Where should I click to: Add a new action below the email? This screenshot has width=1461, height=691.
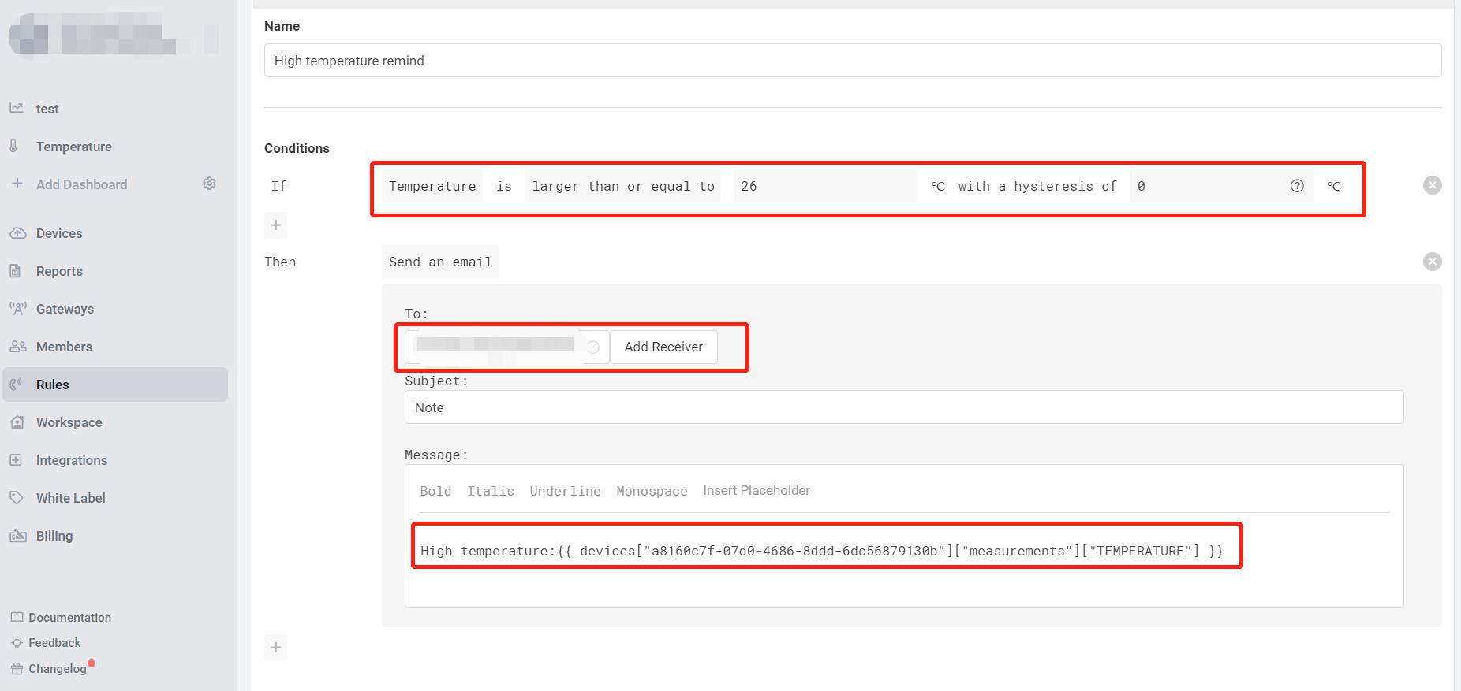pyautogui.click(x=275, y=648)
